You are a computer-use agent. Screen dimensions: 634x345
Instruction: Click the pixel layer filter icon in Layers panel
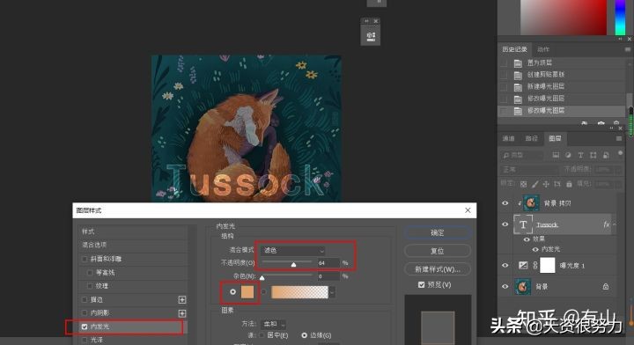(556, 155)
